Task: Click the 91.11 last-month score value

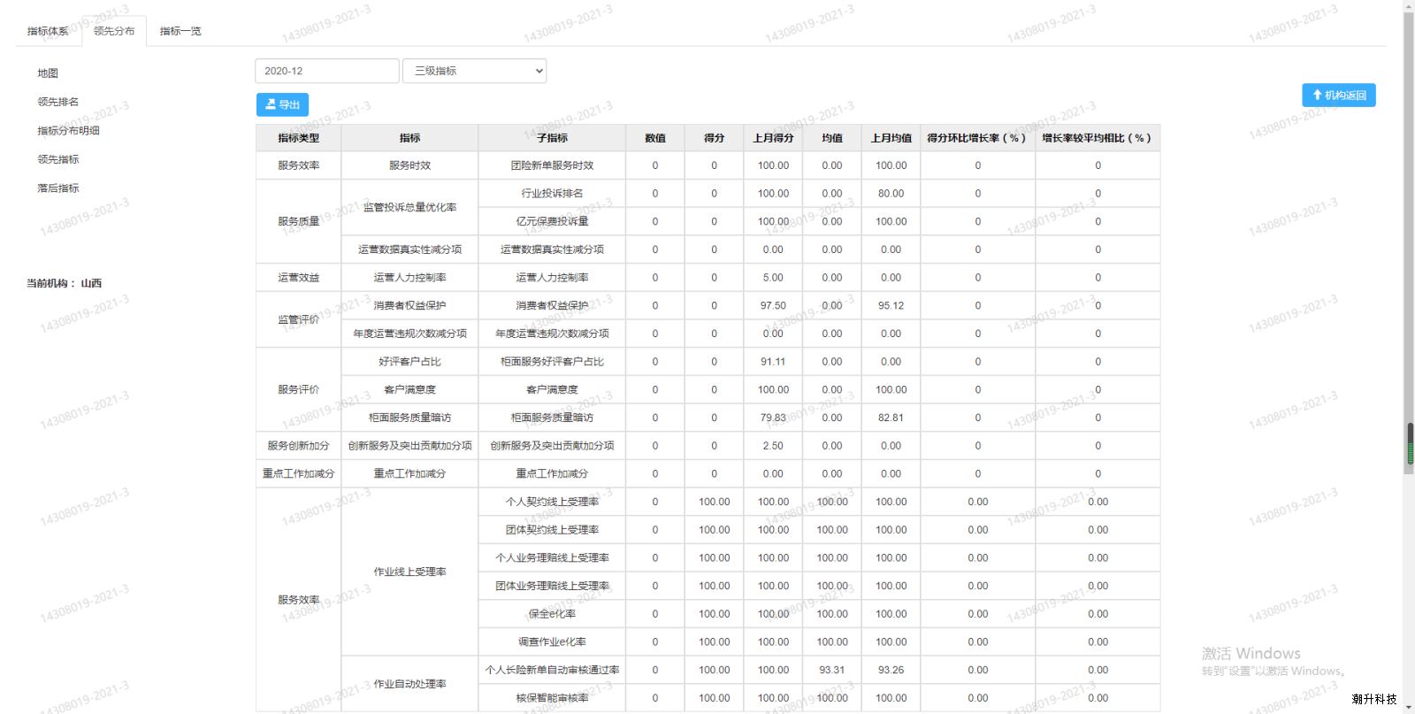Action: click(773, 362)
